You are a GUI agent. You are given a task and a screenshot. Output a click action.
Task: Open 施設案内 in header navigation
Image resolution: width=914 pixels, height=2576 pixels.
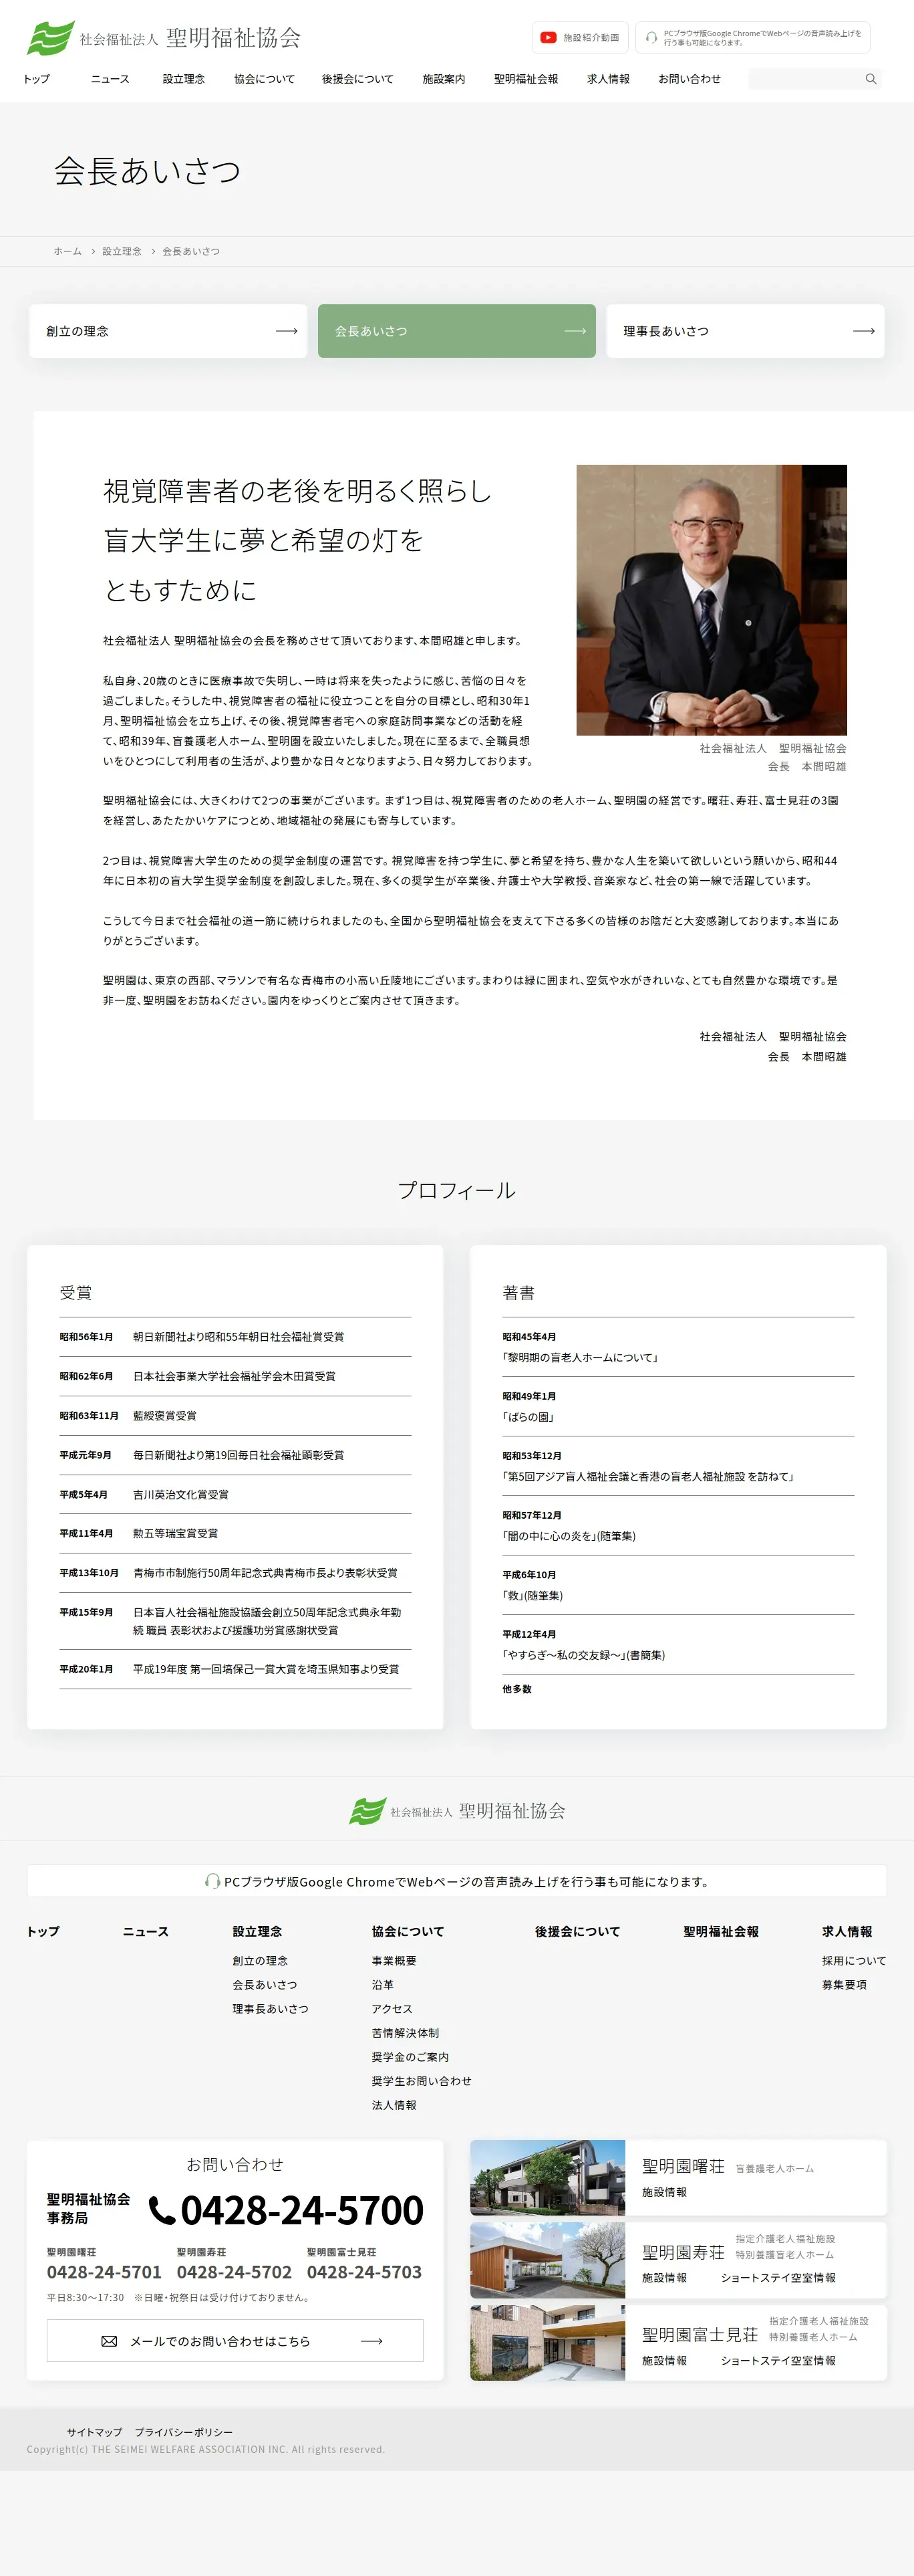444,79
